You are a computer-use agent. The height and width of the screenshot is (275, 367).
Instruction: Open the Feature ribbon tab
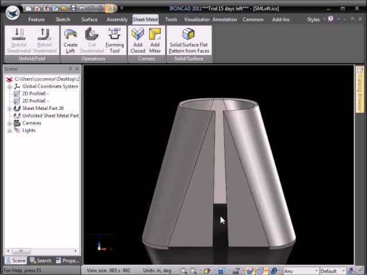36,19
